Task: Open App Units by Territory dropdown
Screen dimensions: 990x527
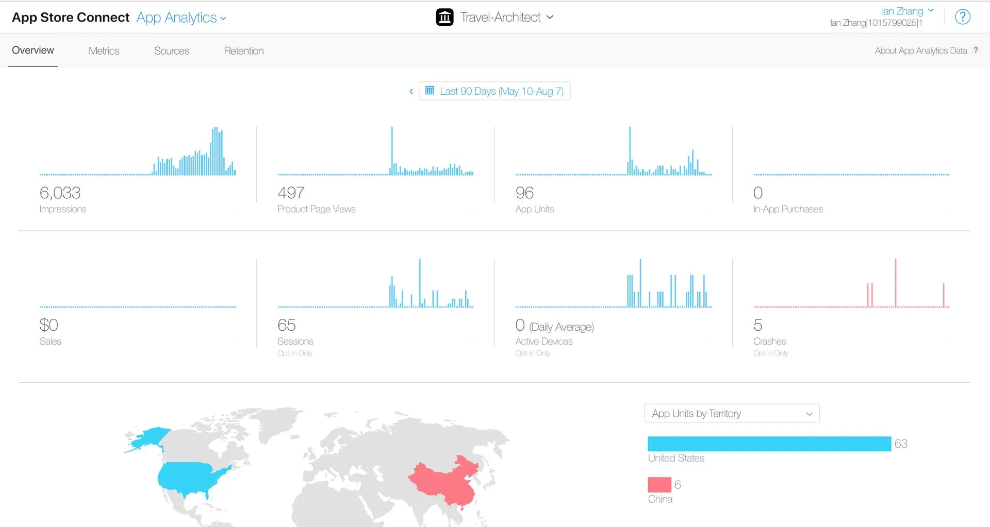Action: click(732, 413)
